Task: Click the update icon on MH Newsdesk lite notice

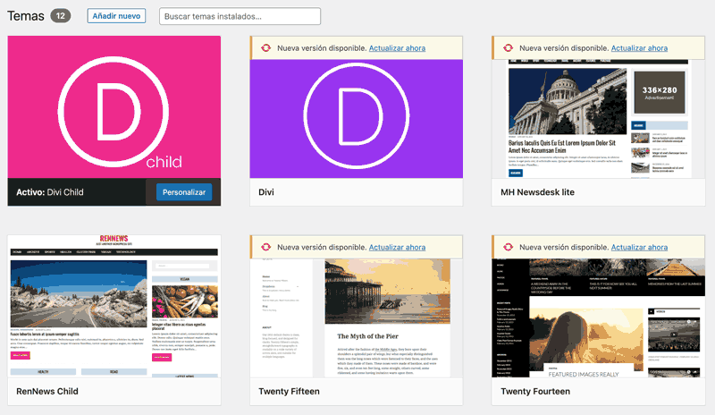Action: 508,48
